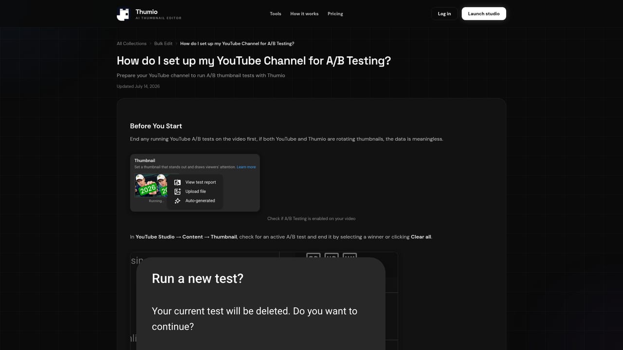Open the Pricing page
Screen dimensions: 623x350
click(335, 14)
